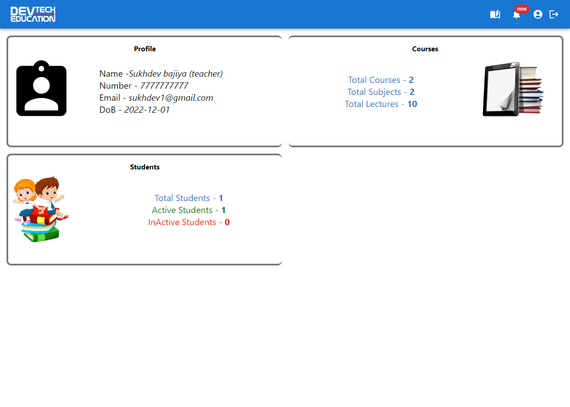
Task: Select the Courses card heading
Action: point(425,49)
